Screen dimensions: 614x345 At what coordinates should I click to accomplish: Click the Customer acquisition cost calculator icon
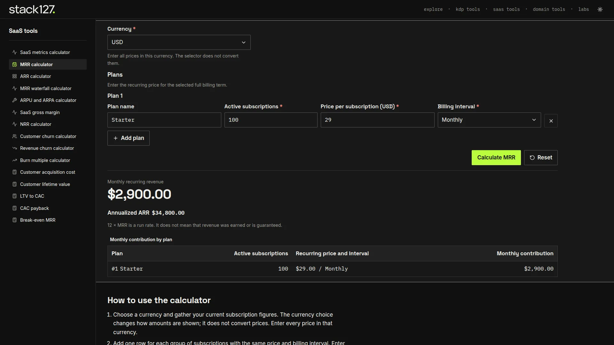[14, 172]
